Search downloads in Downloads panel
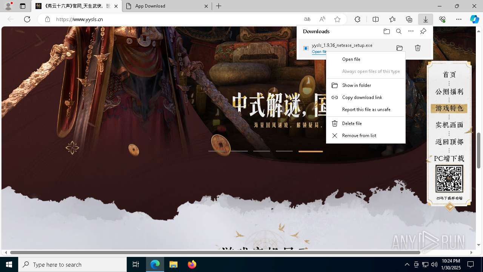This screenshot has width=483, height=272. click(399, 31)
